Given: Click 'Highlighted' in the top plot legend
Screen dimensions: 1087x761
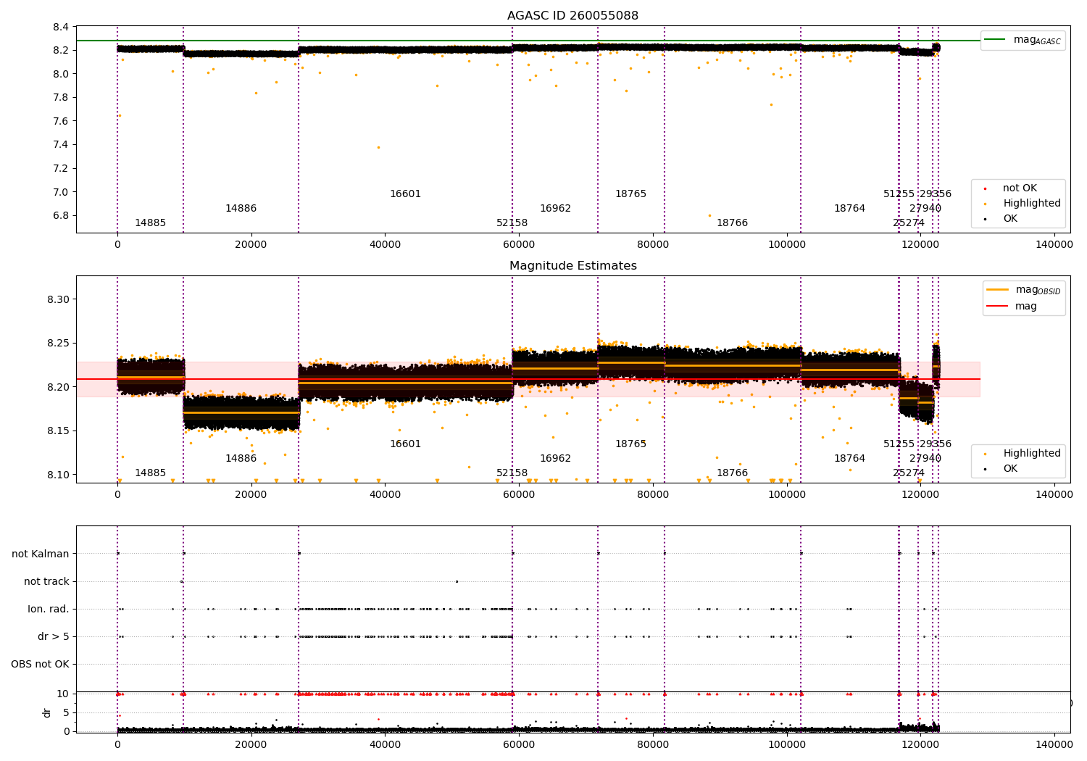Looking at the screenshot, I should [1032, 204].
